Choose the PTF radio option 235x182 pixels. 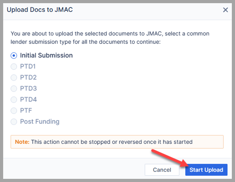[14, 111]
